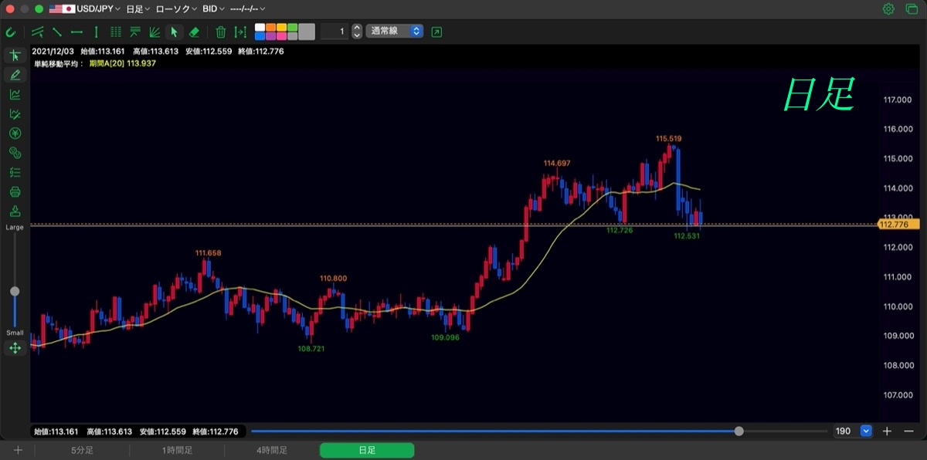The image size is (927, 460).
Task: Click the line width number field
Action: tap(334, 32)
